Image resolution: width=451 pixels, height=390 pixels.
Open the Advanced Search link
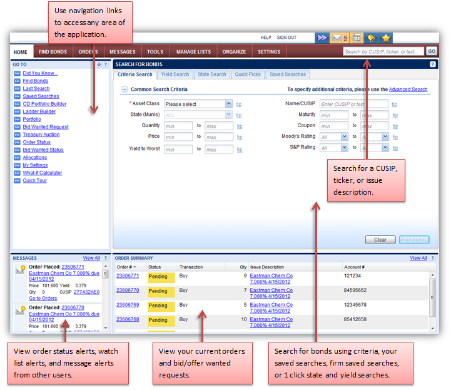click(408, 90)
